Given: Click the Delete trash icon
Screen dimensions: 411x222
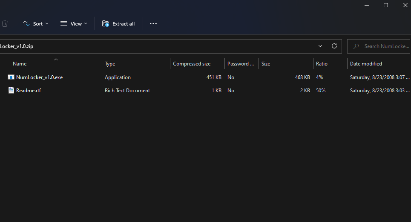Looking at the screenshot, I should [5, 24].
